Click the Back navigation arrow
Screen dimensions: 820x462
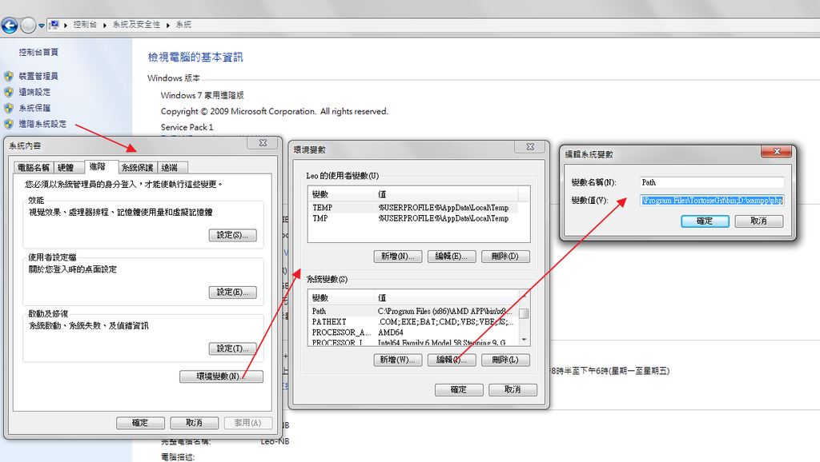click(x=10, y=25)
